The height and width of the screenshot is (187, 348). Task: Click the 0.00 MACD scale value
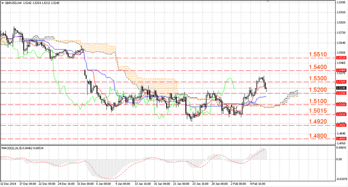[339, 159]
